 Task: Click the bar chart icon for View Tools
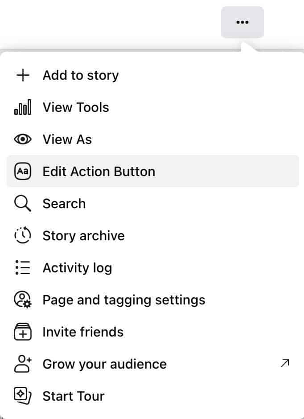23,107
